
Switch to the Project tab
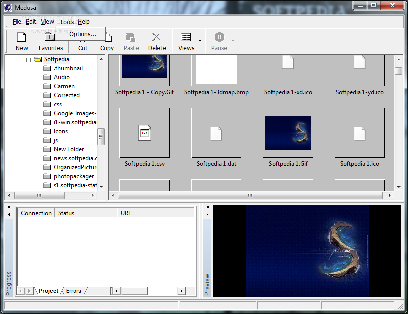[48, 291]
